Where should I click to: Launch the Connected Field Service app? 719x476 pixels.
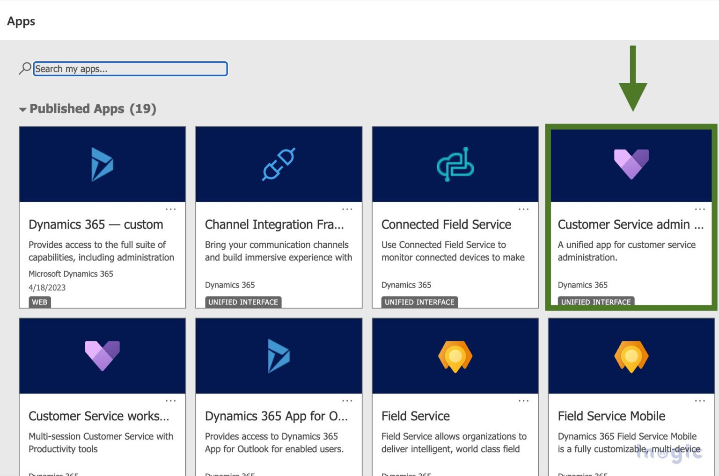[x=446, y=224]
